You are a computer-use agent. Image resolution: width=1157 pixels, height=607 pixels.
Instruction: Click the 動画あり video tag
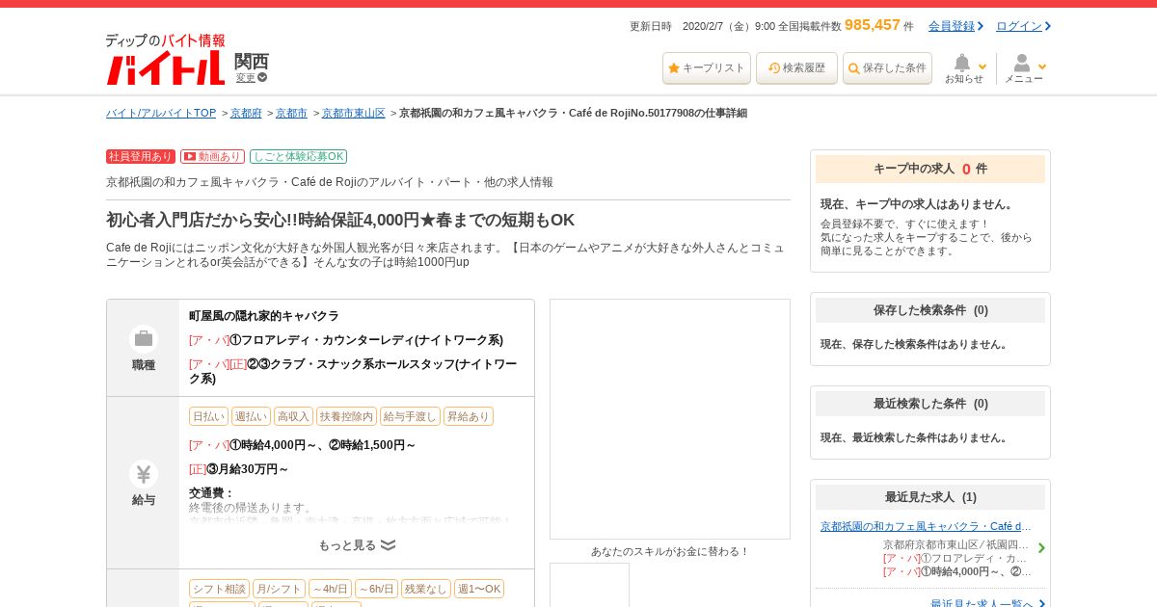[212, 157]
